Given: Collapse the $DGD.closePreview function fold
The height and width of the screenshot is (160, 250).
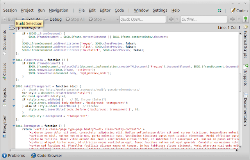Looking at the screenshot, I should [14, 60].
